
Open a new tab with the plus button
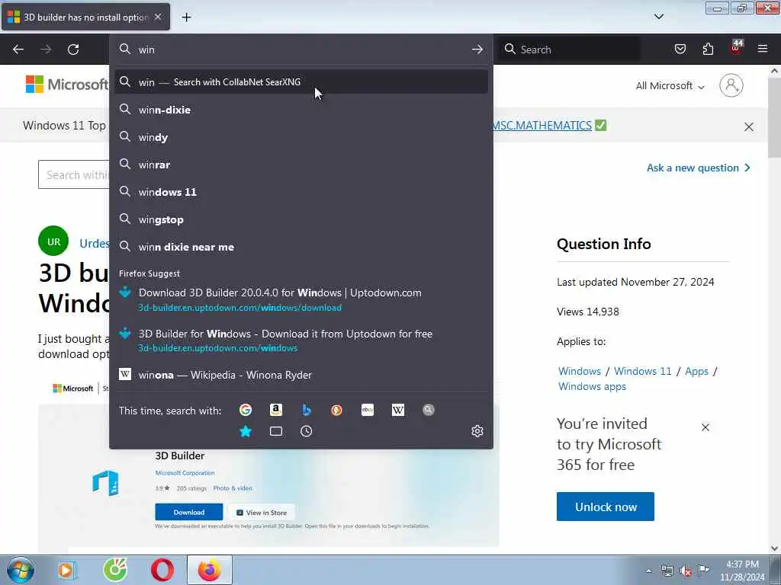point(186,18)
